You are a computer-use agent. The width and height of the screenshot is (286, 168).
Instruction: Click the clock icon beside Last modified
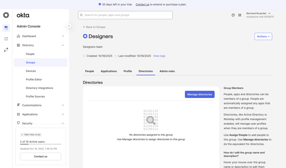[x=116, y=56]
